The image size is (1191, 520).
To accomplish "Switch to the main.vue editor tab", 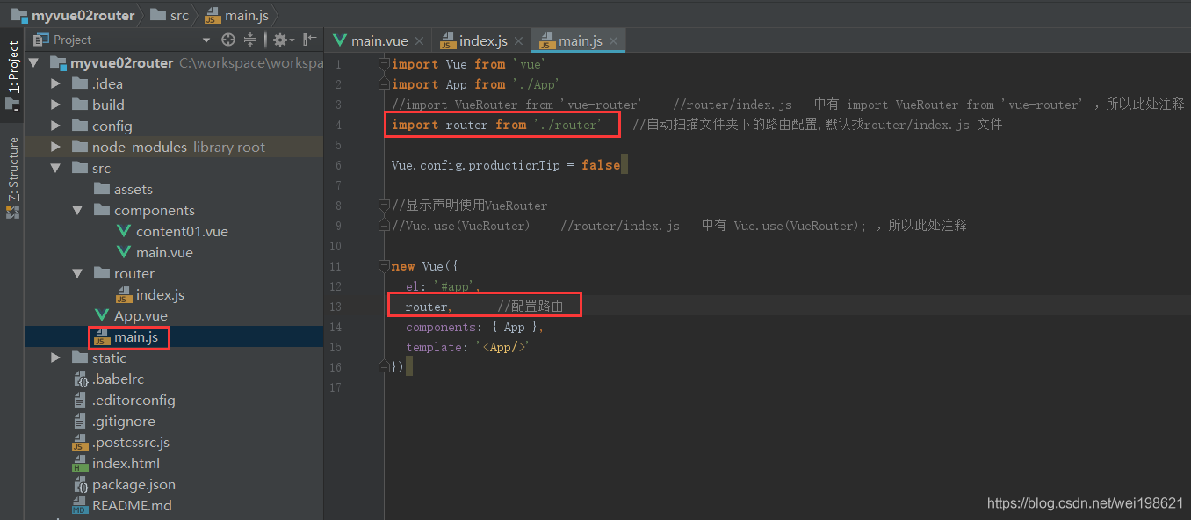I will click(379, 40).
